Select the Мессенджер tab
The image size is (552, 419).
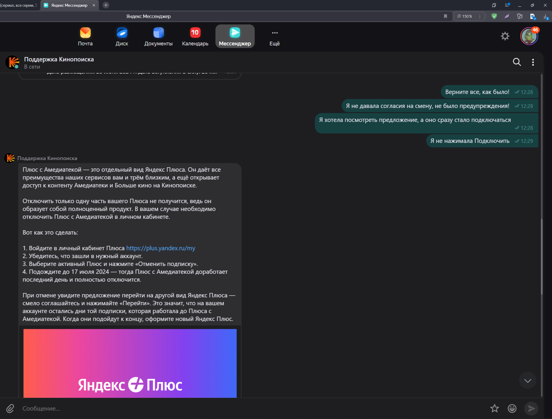(x=235, y=36)
